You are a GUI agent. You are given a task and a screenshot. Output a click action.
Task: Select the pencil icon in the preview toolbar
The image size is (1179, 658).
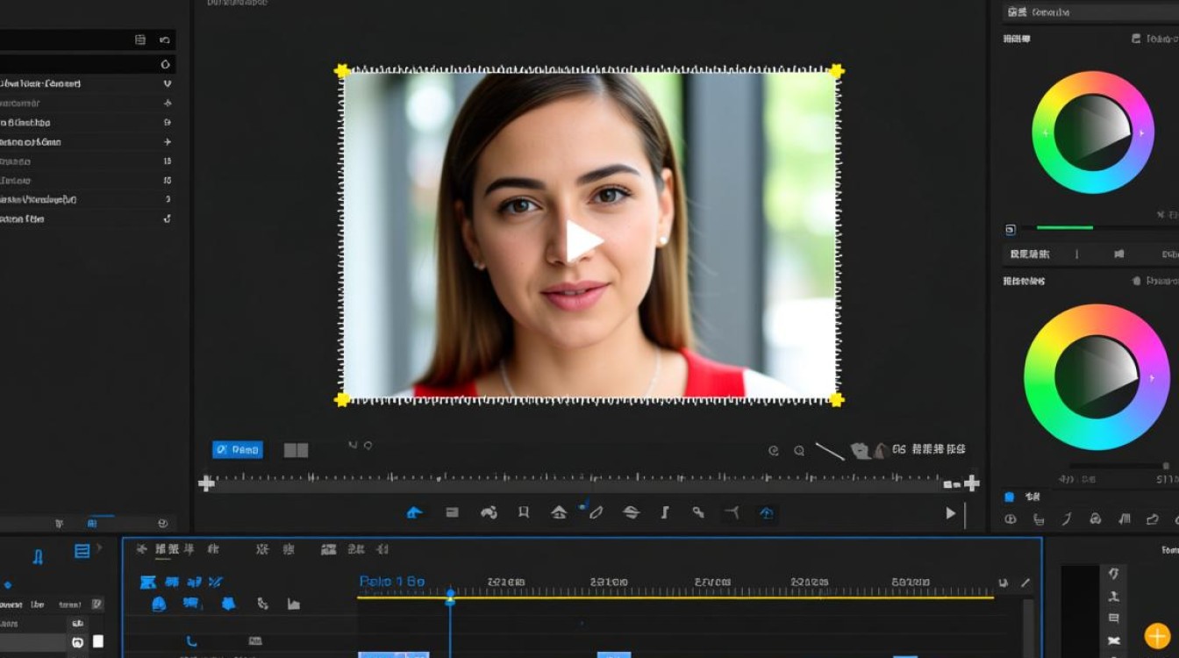coord(597,512)
